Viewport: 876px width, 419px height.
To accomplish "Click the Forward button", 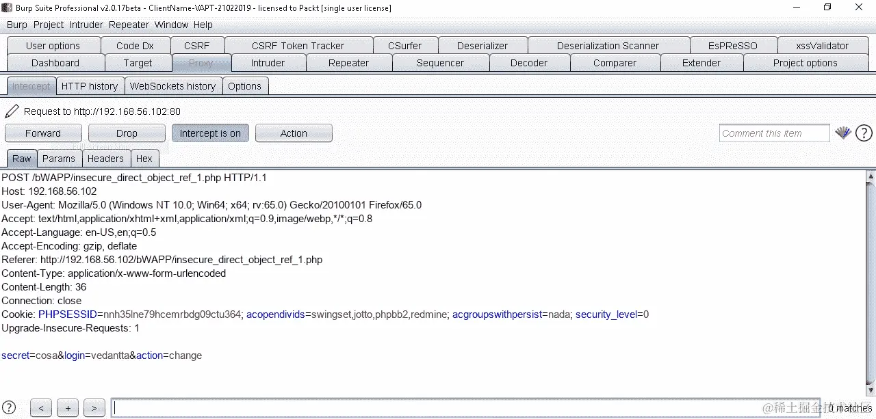I will tap(43, 133).
